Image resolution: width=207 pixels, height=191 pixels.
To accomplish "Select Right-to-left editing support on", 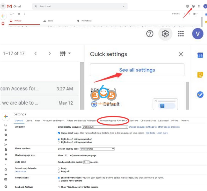I will (59, 142).
